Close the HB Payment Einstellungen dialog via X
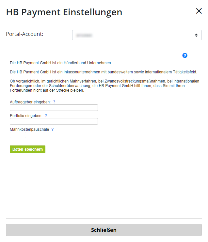The image size is (208, 242). [199, 11]
